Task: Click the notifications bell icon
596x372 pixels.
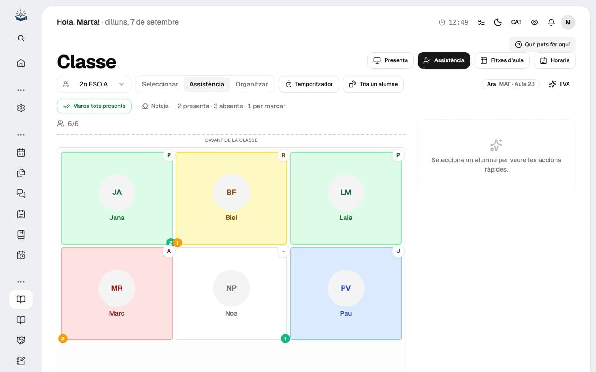Action: pyautogui.click(x=551, y=22)
